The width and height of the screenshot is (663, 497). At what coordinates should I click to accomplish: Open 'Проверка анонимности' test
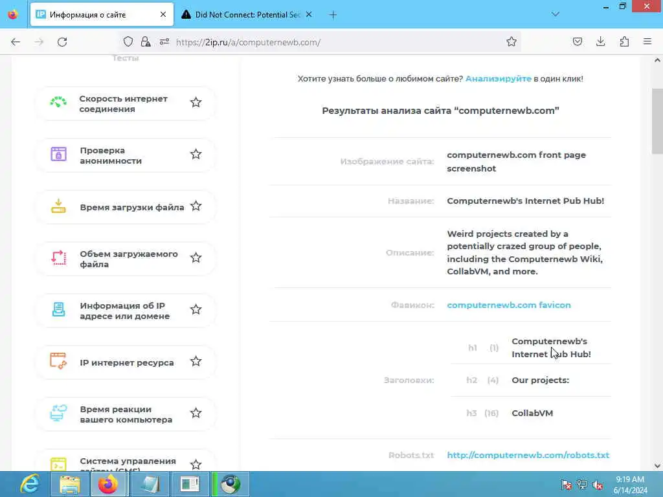125,155
